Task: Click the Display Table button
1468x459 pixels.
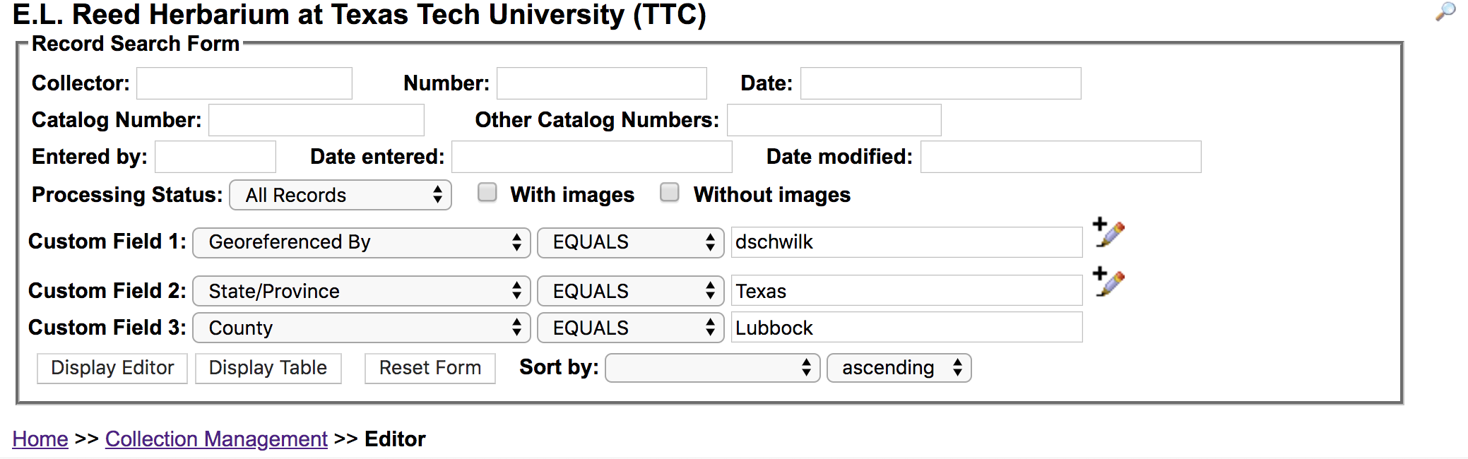Action: (x=268, y=368)
